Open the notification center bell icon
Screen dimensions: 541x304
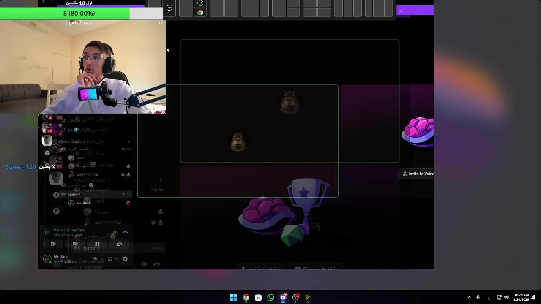click(534, 297)
